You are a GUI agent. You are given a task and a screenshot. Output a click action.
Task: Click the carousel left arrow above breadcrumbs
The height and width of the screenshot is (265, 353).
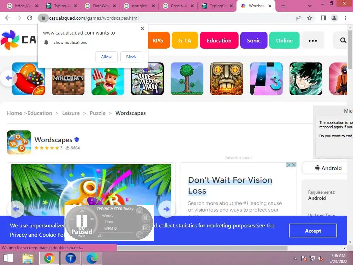(x=8, y=78)
